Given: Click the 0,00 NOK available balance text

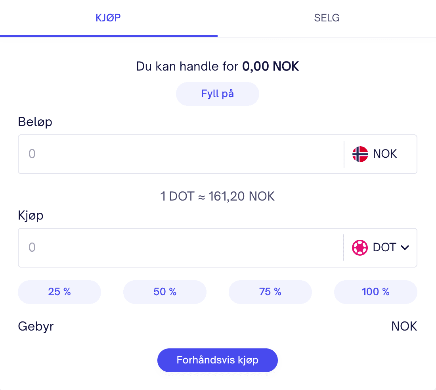Looking at the screenshot, I should pyautogui.click(x=271, y=67).
